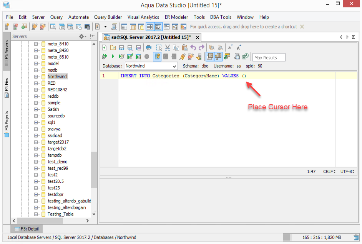Click the collapse panel icon in Servers header
This screenshot has width=362, height=244.
tap(92, 36)
